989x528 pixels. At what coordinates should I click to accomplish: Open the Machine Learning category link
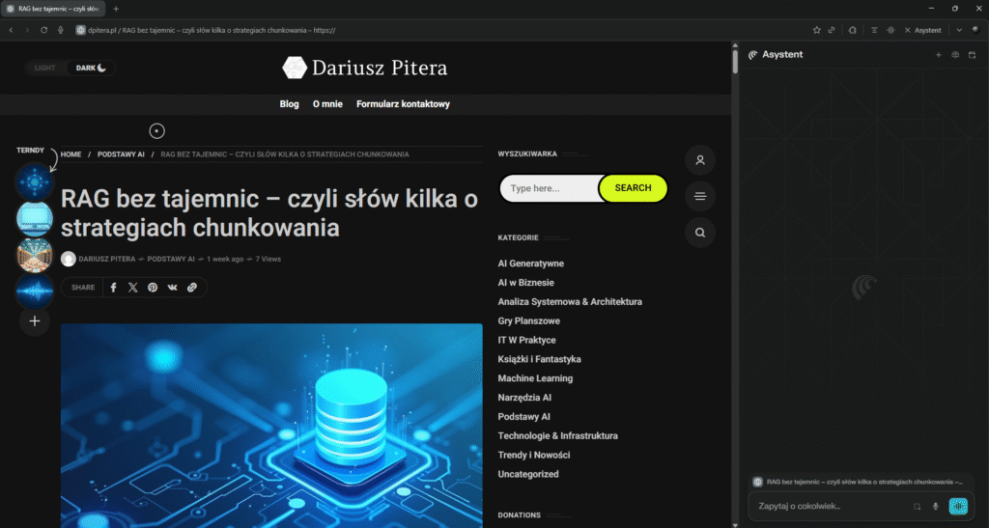[x=535, y=378]
